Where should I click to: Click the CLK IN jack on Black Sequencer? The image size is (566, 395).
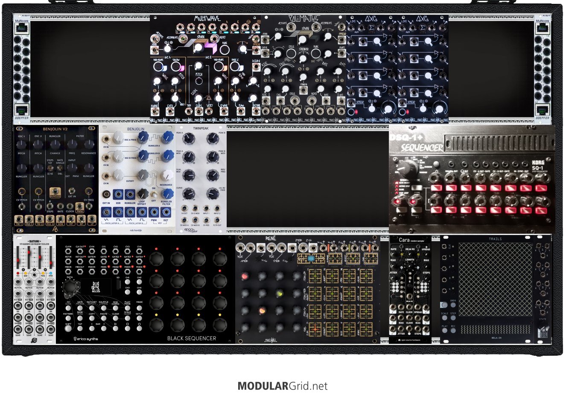pyautogui.click(x=68, y=252)
